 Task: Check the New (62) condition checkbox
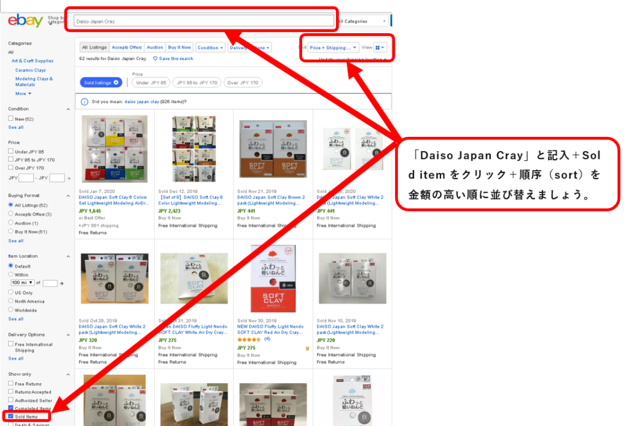point(11,118)
